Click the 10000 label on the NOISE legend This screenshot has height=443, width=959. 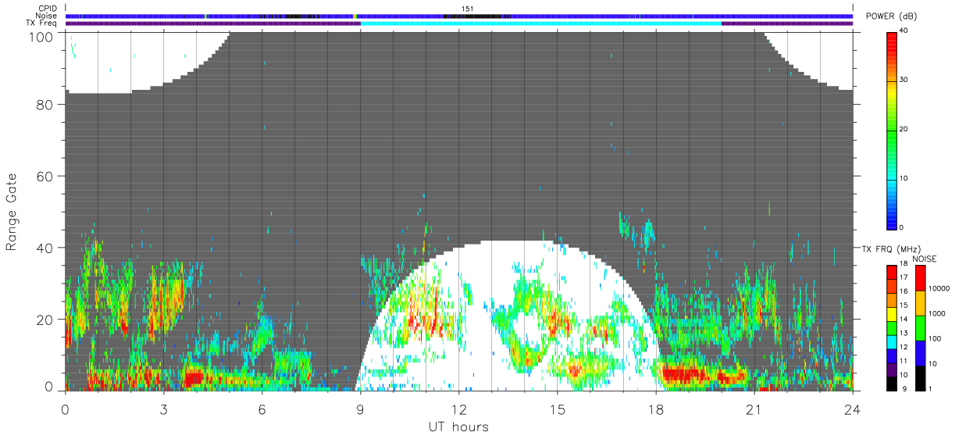939,289
